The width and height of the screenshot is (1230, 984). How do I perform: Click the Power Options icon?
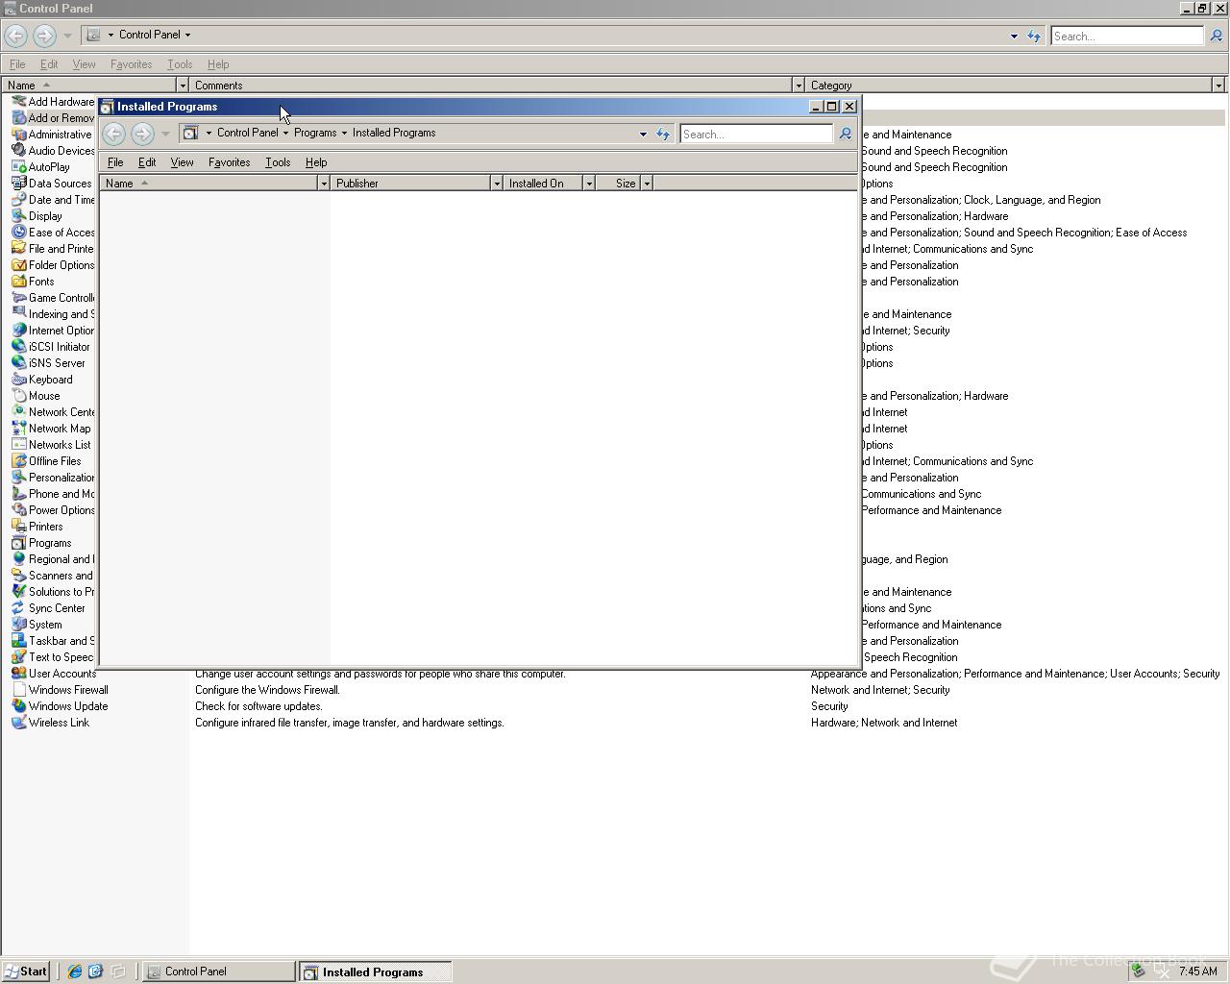pos(18,510)
